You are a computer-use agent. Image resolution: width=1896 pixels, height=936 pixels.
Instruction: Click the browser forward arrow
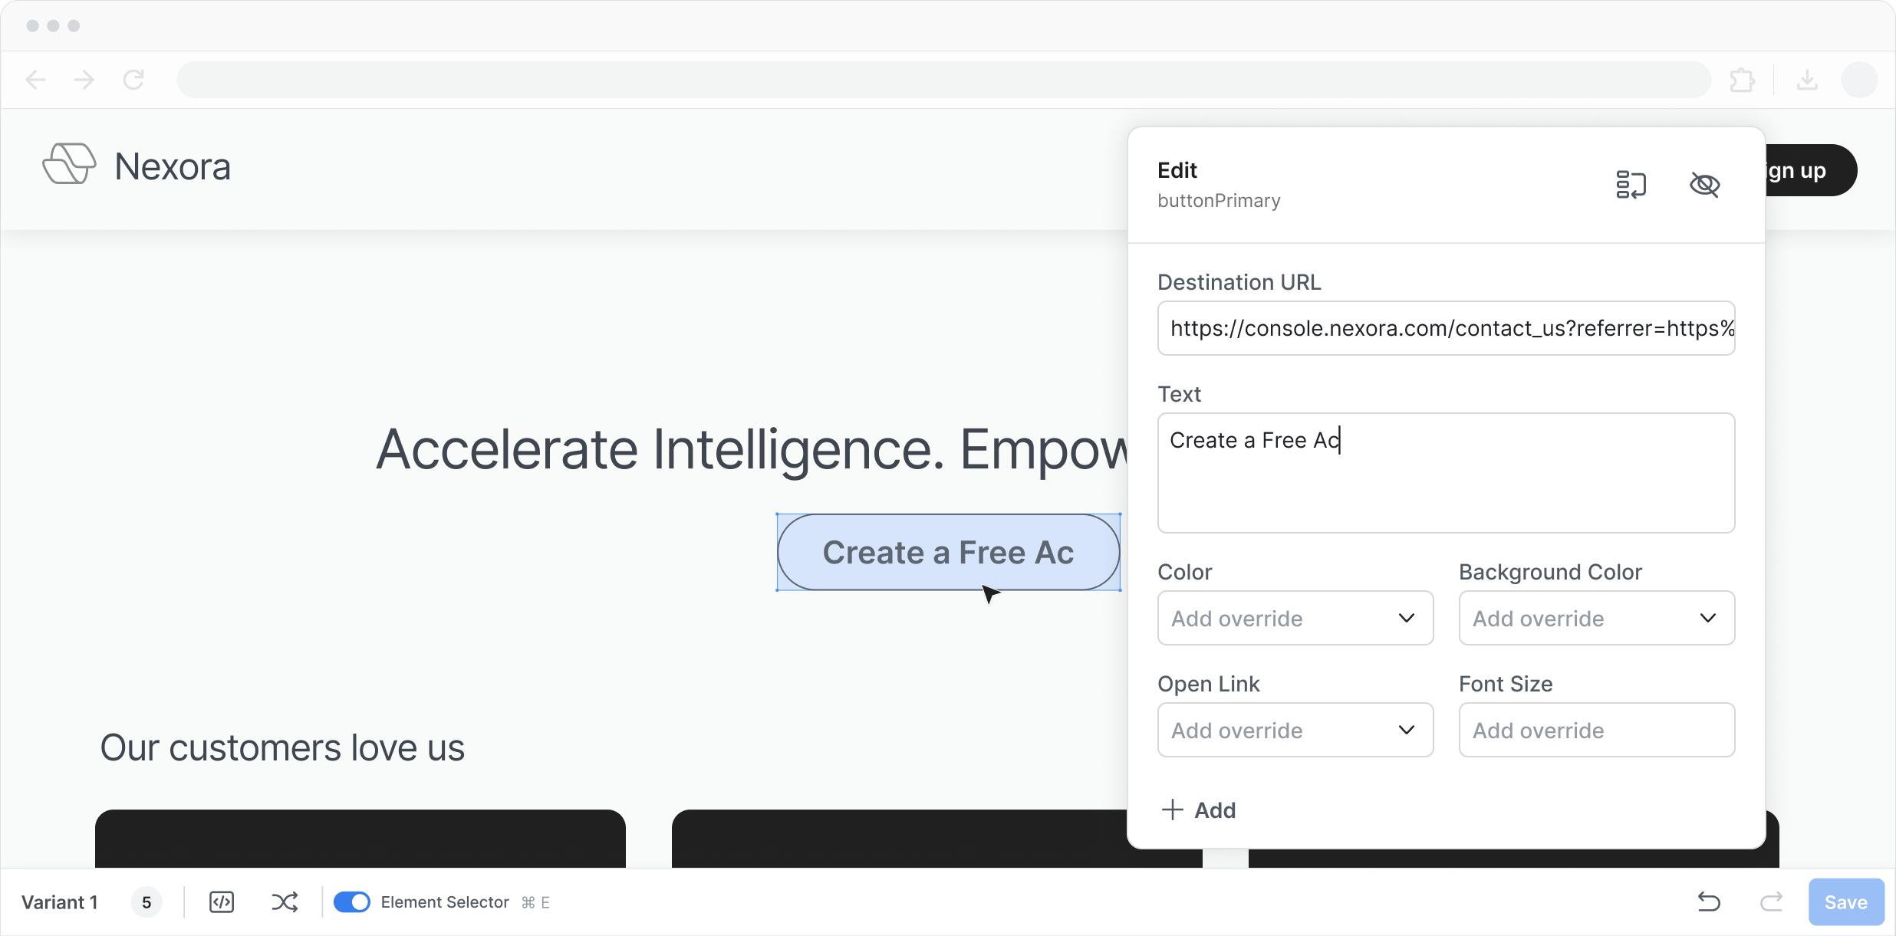pyautogui.click(x=84, y=80)
